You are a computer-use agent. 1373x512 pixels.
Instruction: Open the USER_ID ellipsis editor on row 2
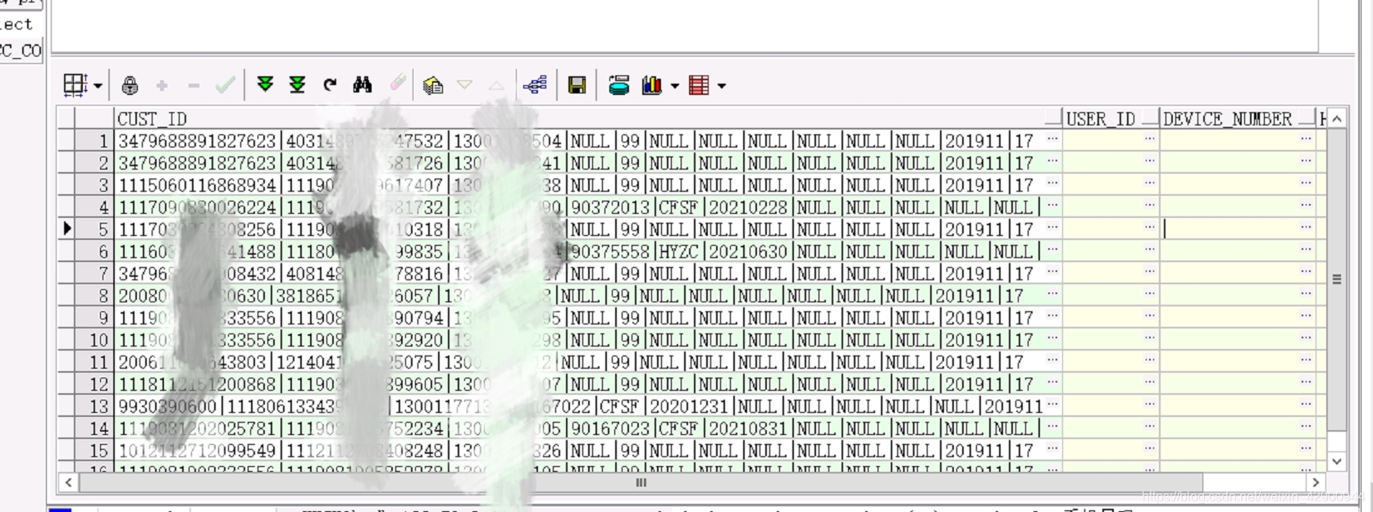click(x=1150, y=162)
